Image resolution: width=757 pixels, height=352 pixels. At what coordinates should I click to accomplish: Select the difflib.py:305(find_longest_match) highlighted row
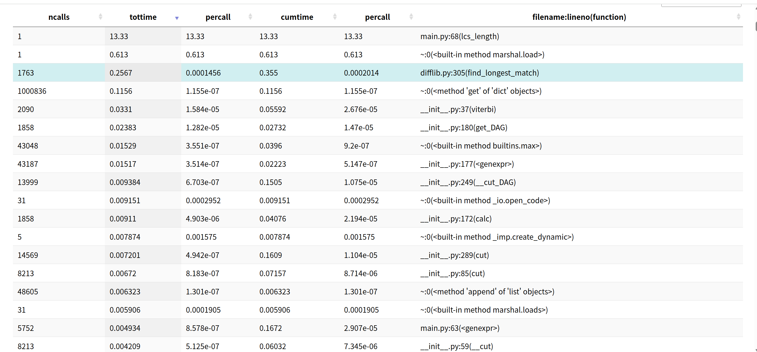coord(479,73)
